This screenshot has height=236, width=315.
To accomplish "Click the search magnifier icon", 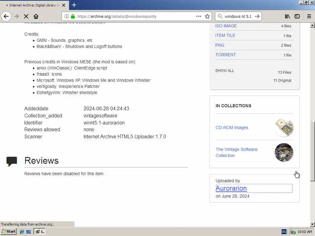I will click(x=220, y=16).
